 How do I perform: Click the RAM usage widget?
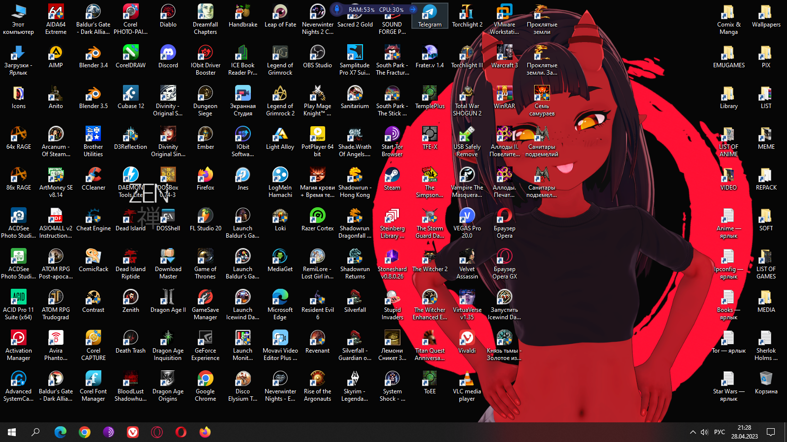pyautogui.click(x=362, y=9)
